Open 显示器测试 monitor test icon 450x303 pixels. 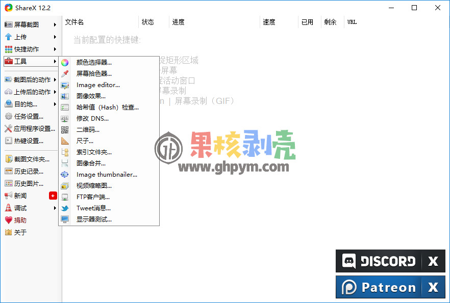tap(65, 219)
